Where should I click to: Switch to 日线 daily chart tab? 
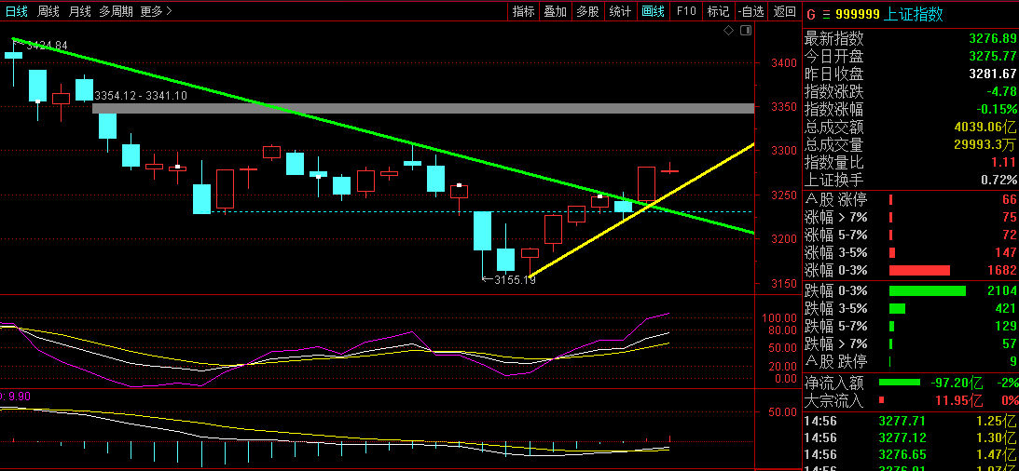tap(16, 11)
